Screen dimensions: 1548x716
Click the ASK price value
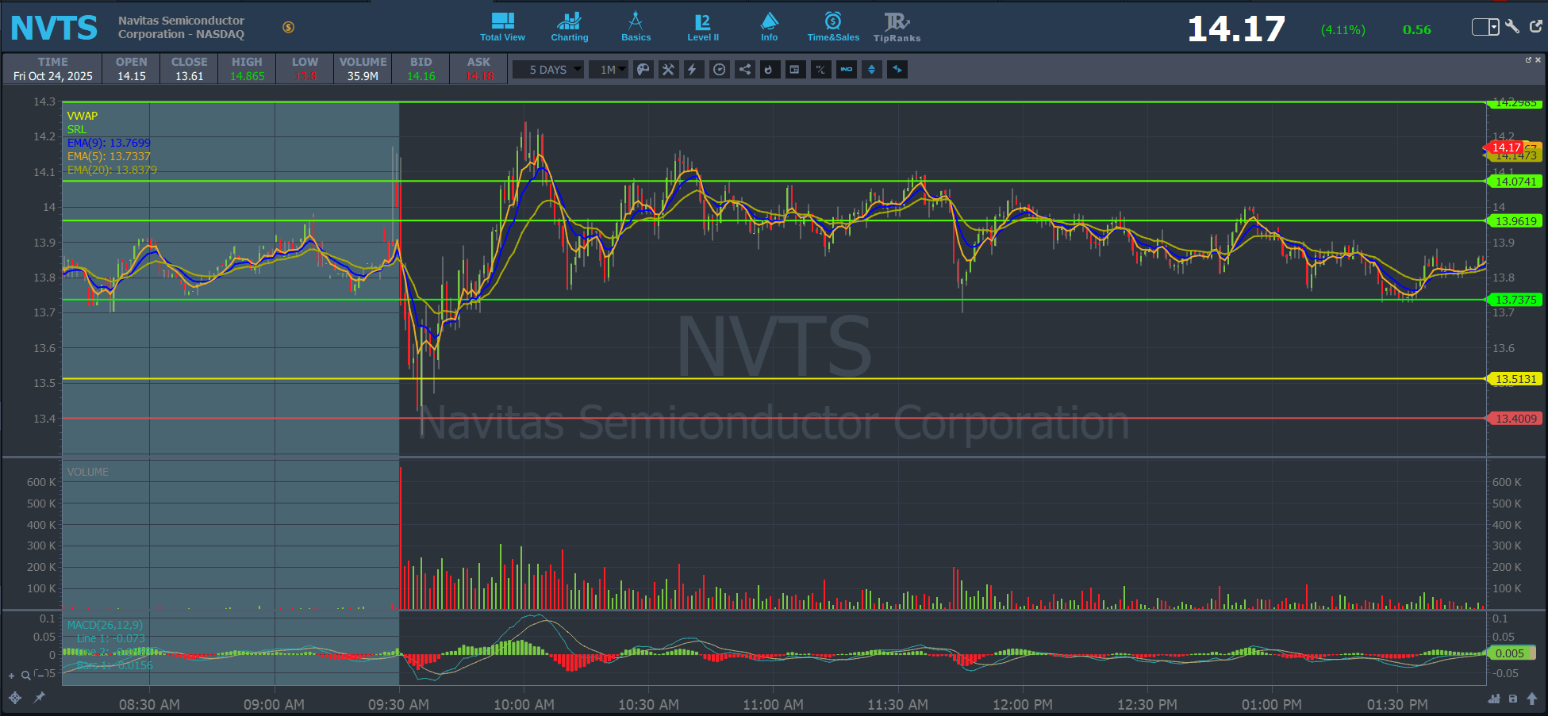tap(479, 76)
